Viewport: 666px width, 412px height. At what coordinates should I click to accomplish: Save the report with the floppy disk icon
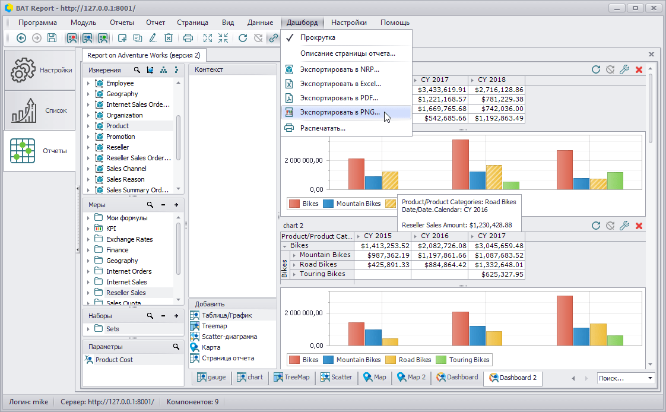coord(52,38)
